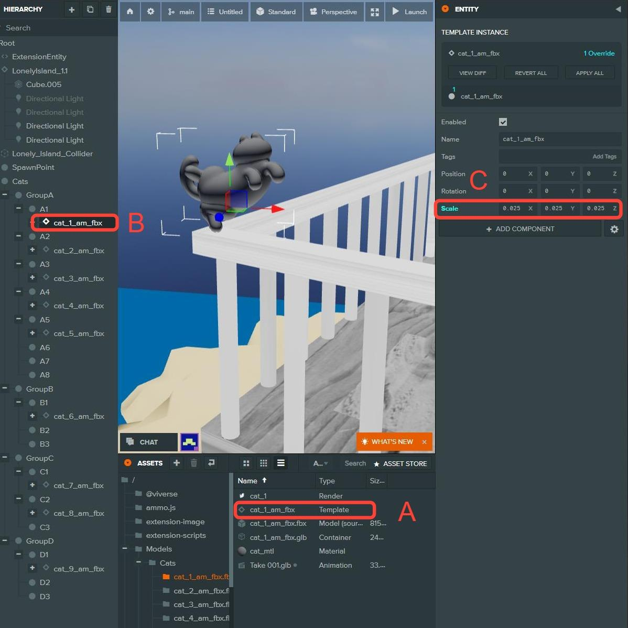The height and width of the screenshot is (628, 628).
Task: Collapse the Models folder in assets tree
Action: [125, 549]
